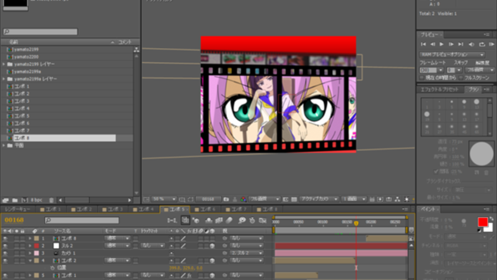Jump to first frame in Preview panel

coord(424,44)
